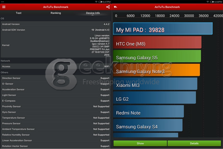Screen dimensions: 223x149
Task: Click the G-Sensor row
Action: pyautogui.click(x=55, y=84)
